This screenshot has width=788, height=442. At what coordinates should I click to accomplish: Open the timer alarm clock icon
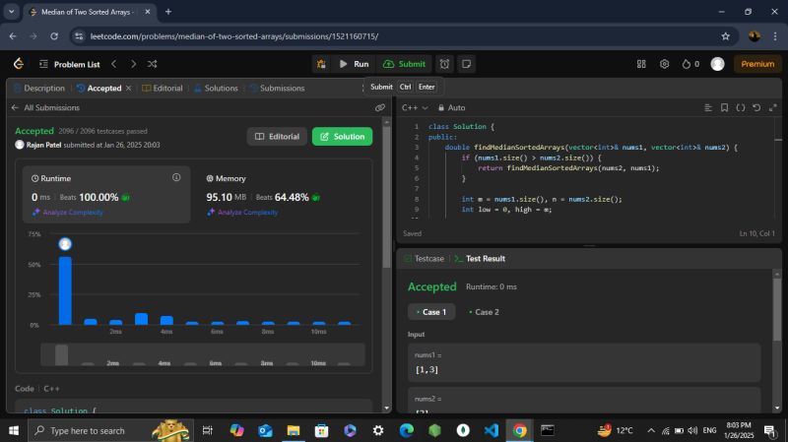(445, 64)
